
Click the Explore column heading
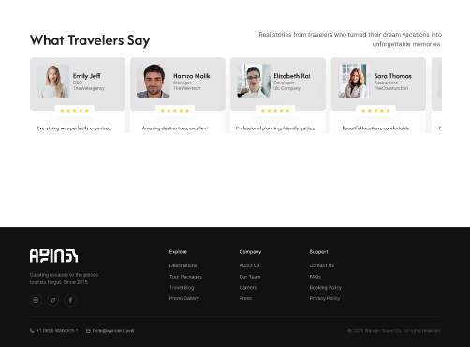[x=178, y=252]
